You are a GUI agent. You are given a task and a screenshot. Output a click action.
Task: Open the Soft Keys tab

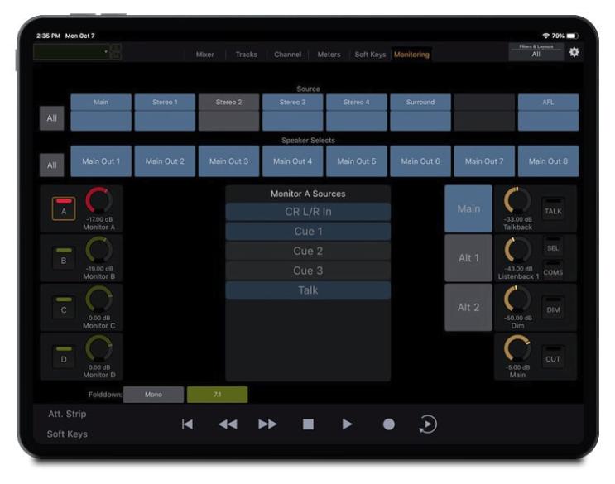click(370, 55)
